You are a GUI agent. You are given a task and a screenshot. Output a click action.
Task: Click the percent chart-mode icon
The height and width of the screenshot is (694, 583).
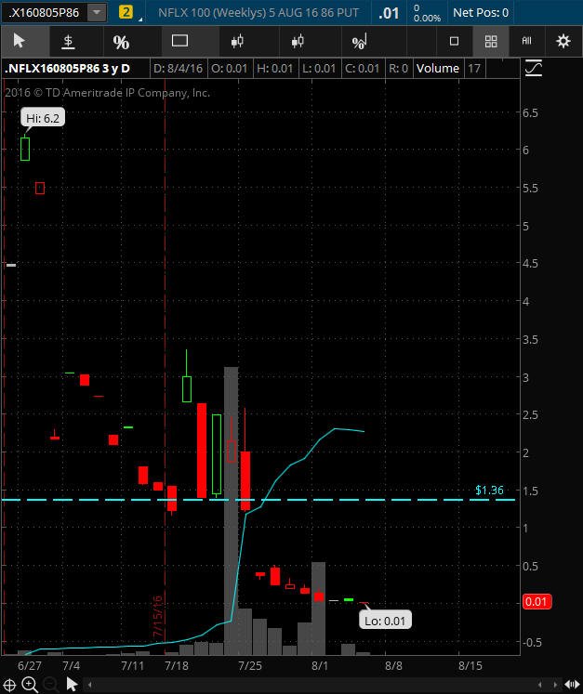[x=359, y=42]
